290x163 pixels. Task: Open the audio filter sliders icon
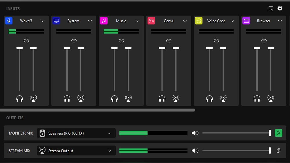tap(271, 8)
